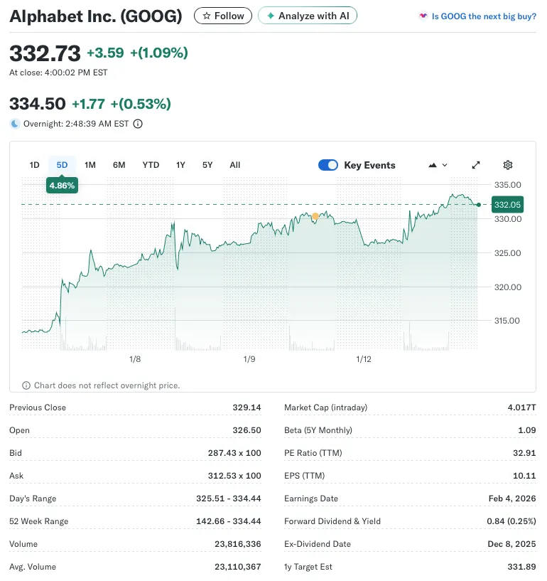The width and height of the screenshot is (547, 581).
Task: Select the All time range
Action: click(x=235, y=165)
